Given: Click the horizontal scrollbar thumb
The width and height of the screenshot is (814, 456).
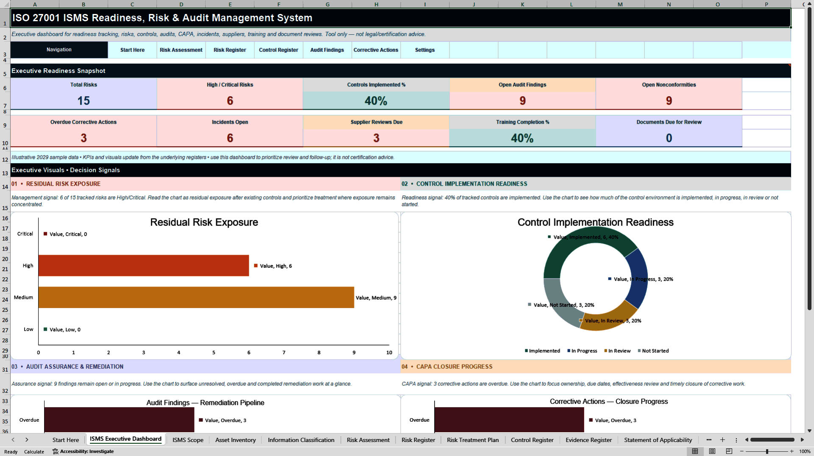Looking at the screenshot, I should point(772,440).
